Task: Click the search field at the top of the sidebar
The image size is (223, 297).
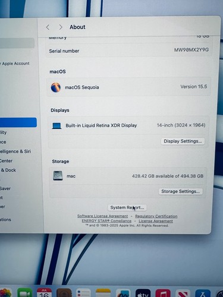Action: pyautogui.click(x=17, y=43)
